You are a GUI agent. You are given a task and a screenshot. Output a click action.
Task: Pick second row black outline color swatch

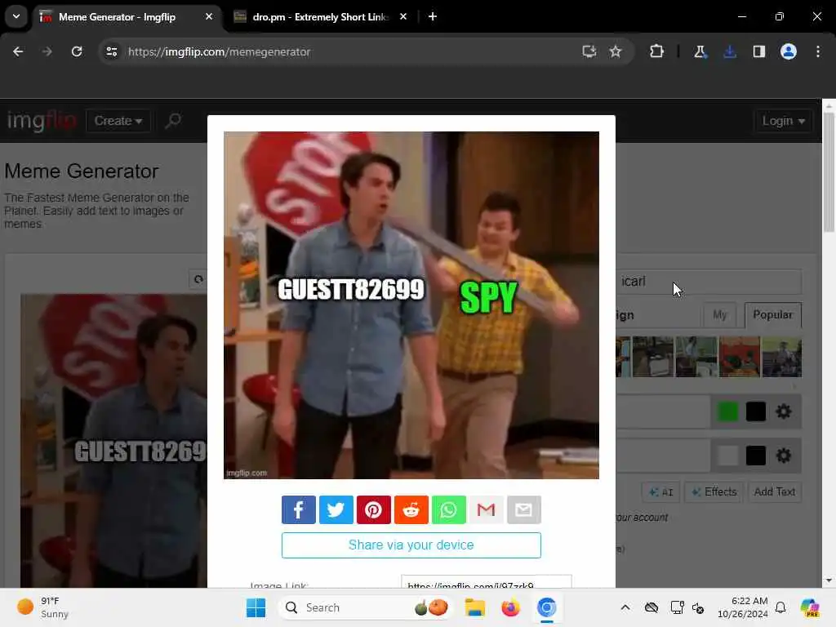[x=755, y=456]
